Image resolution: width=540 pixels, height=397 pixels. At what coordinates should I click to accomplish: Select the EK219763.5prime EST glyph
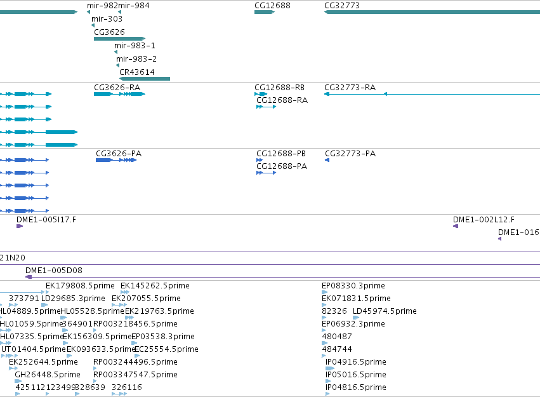pyautogui.click(x=129, y=318)
